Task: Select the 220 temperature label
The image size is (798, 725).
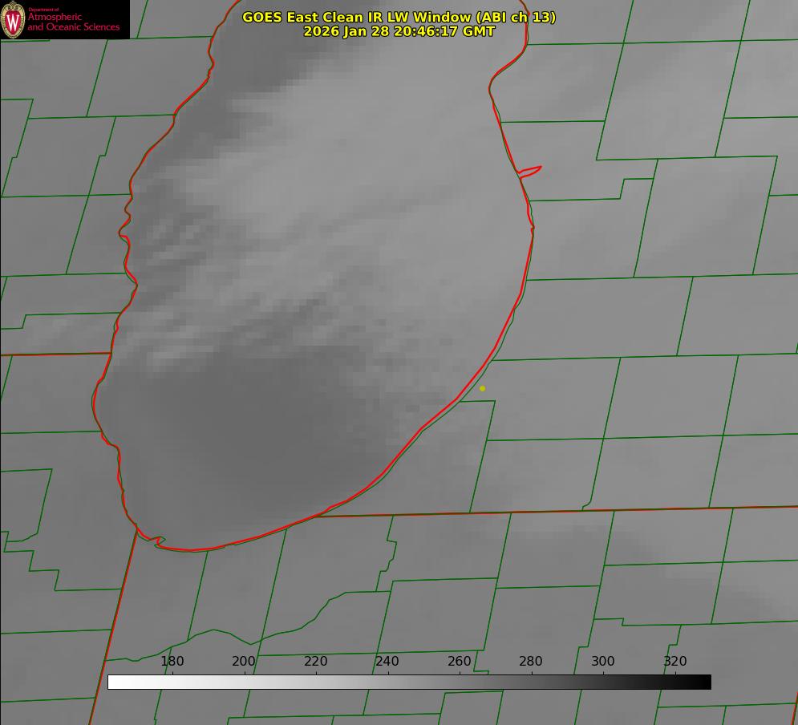Action: click(x=315, y=661)
